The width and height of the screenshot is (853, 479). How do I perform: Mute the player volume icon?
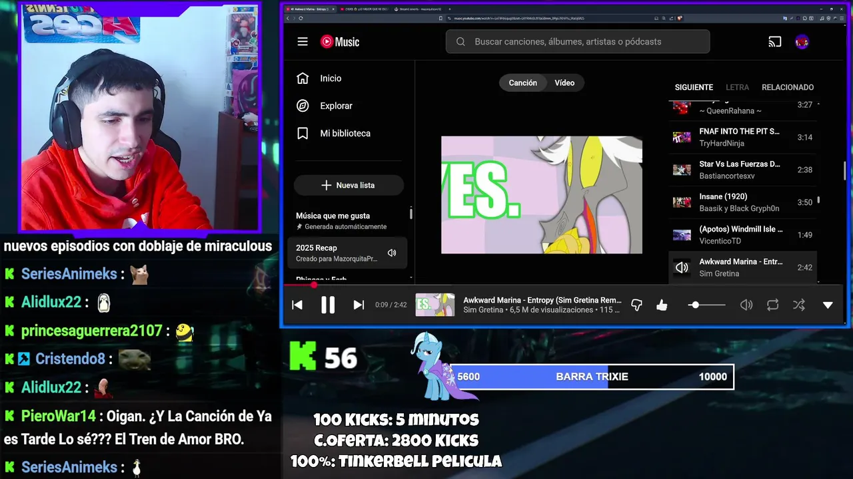[x=746, y=305]
